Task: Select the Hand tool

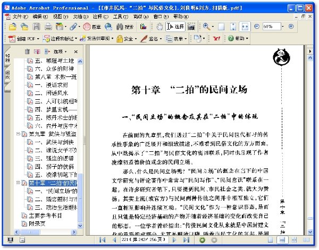Action: coord(159,27)
